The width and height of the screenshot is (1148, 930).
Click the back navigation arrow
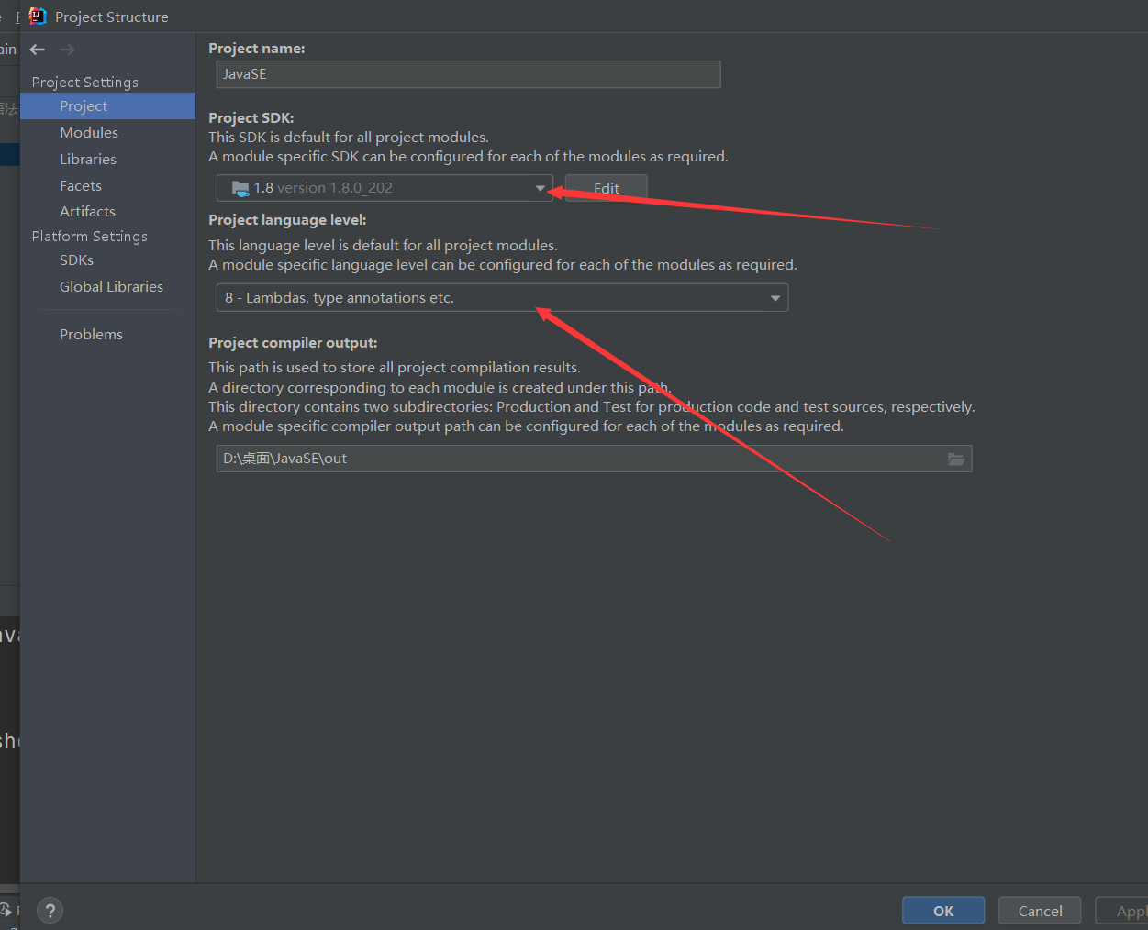(38, 50)
